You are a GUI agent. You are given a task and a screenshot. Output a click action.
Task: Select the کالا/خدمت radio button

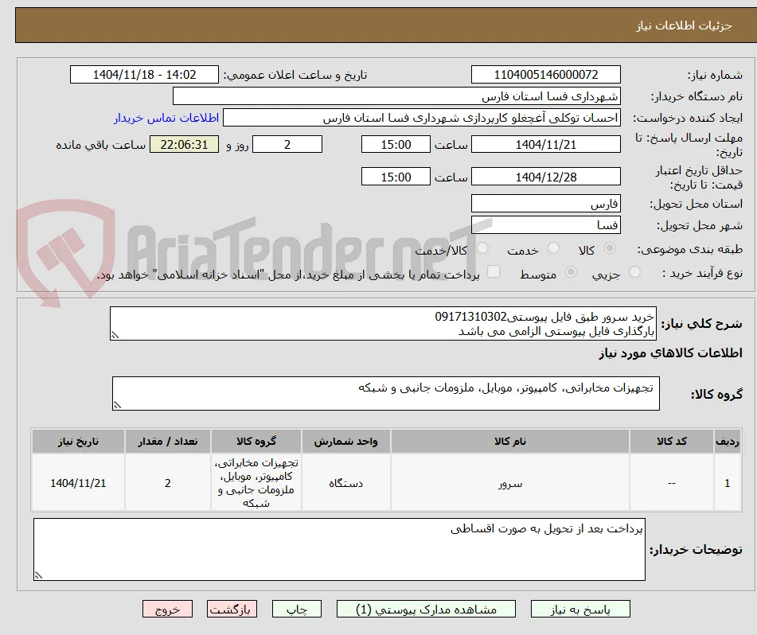482,248
